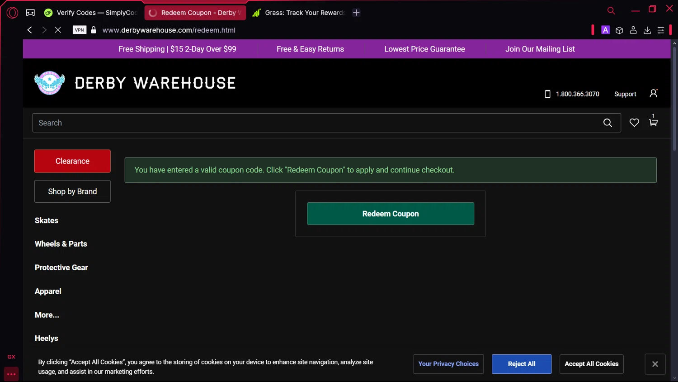Open the shopping cart
This screenshot has width=678, height=382.
point(653,121)
